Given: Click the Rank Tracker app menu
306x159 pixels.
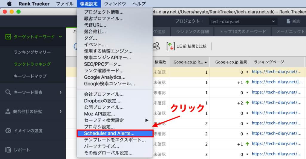Looking at the screenshot, I should (34, 4).
